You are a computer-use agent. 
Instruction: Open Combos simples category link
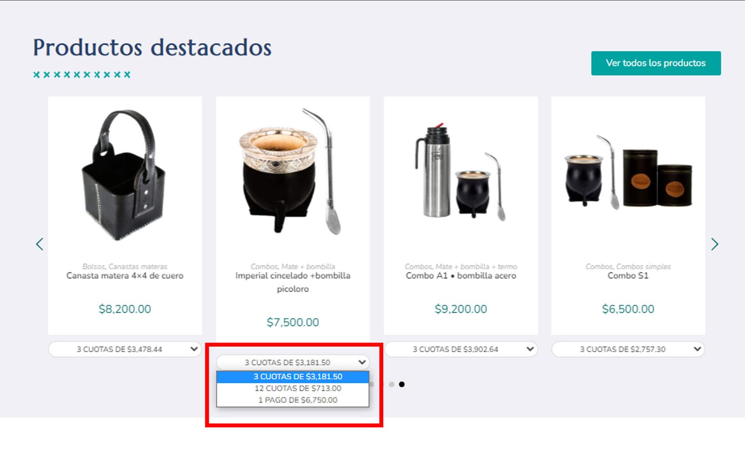coord(643,267)
